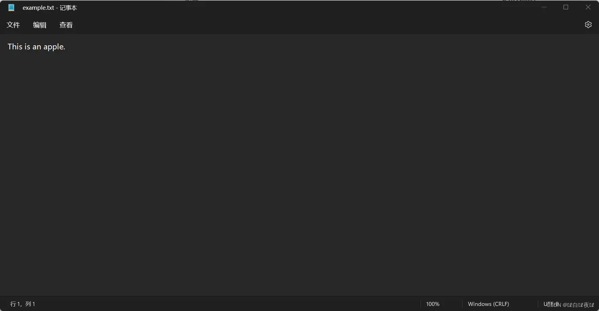Click the 100% zoom level in status bar
Viewport: 599px width, 311px height.
click(x=433, y=304)
